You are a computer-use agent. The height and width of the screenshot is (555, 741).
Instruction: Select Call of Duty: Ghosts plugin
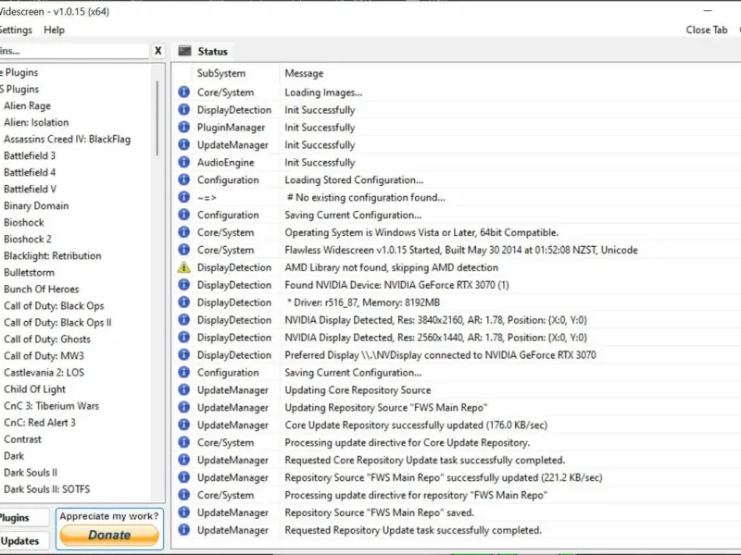click(47, 339)
